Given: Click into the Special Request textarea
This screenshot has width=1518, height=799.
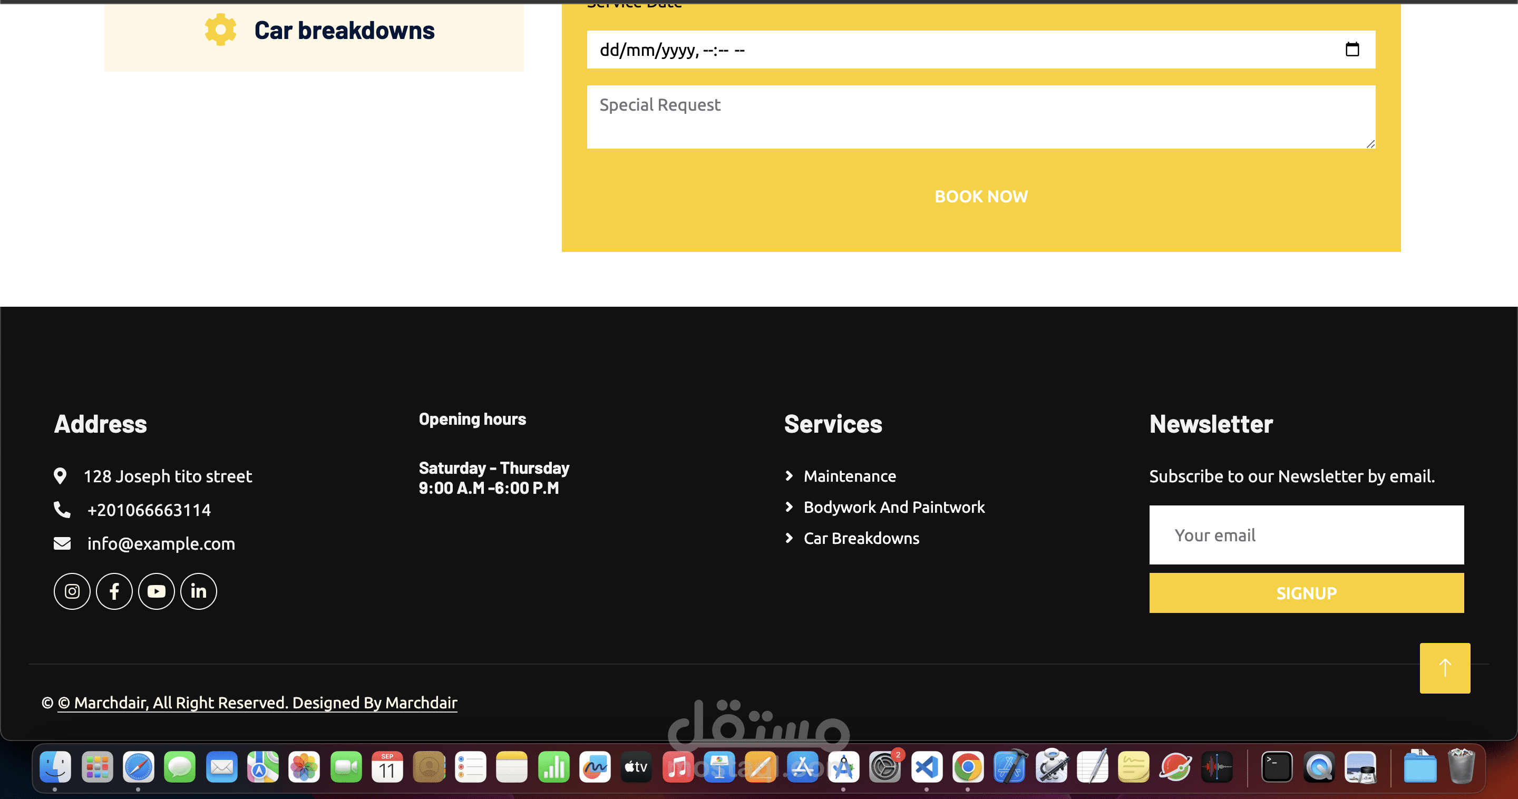Looking at the screenshot, I should click(980, 116).
